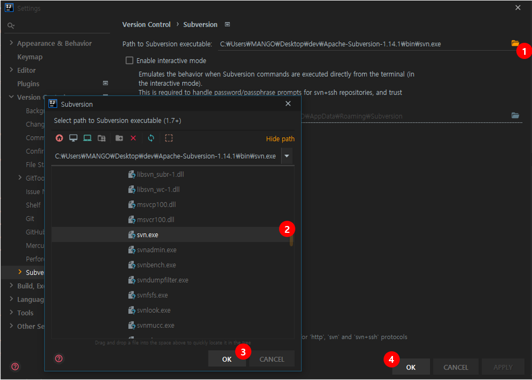Open help in Subversion dialog
The image size is (532, 380).
point(59,358)
